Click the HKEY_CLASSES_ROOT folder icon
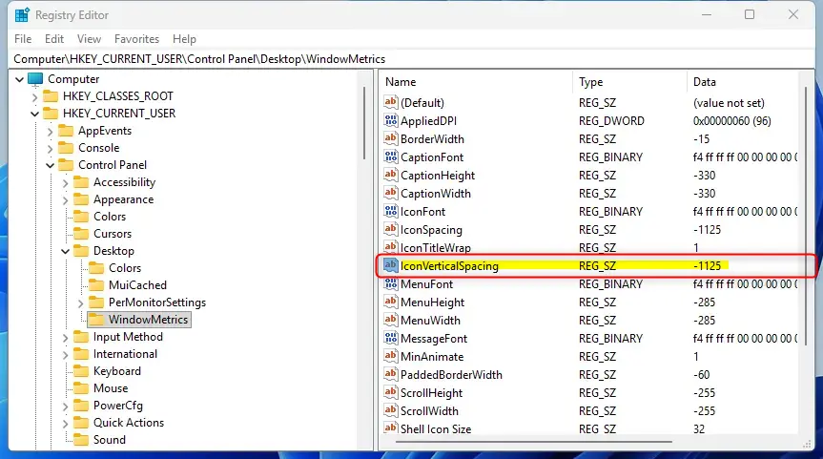This screenshot has width=823, height=459. (51, 96)
